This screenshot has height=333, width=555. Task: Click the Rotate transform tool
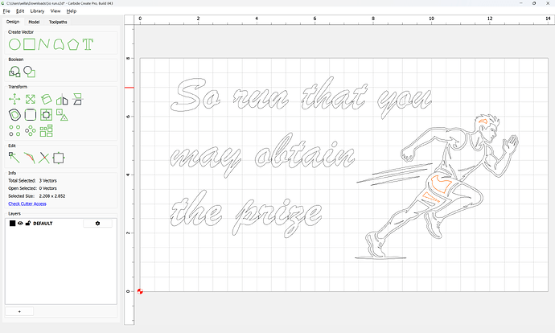(x=46, y=99)
